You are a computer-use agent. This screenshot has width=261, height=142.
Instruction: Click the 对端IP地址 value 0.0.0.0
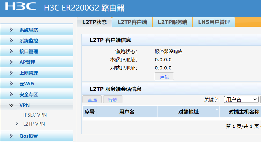tap(163, 68)
